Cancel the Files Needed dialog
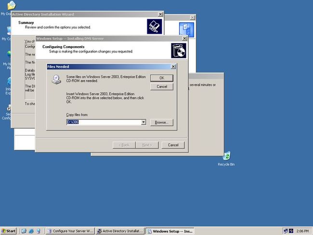Image resolution: width=313 pixels, height=235 pixels. (x=162, y=87)
